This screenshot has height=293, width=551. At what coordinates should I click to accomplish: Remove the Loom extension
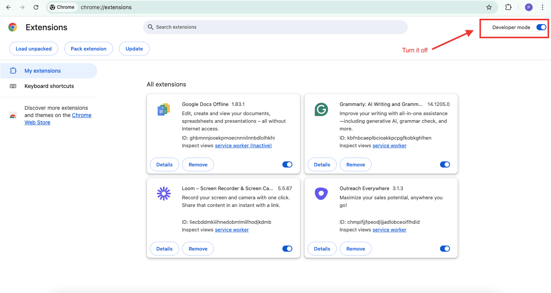point(198,249)
